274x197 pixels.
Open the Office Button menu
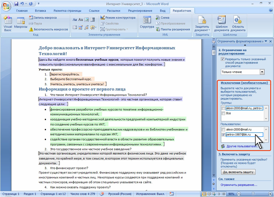click(x=6, y=6)
